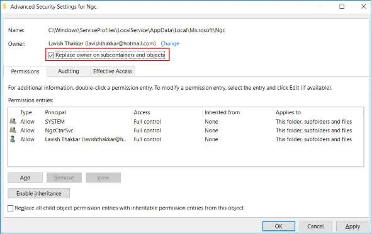Open the Auditing tab
The width and height of the screenshot is (372, 234).
69,71
